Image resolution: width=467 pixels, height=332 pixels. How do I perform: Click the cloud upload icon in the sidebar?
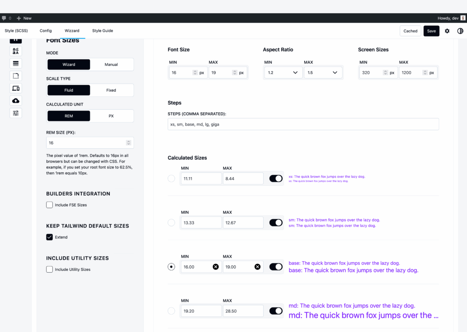click(16, 100)
